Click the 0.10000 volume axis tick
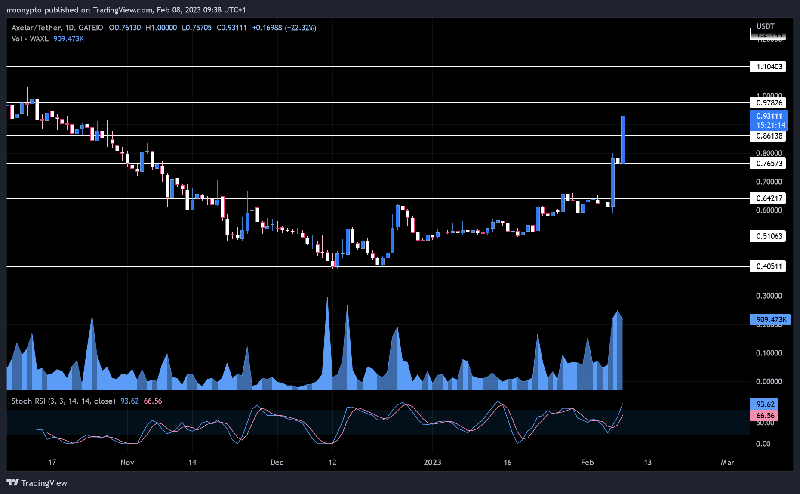The height and width of the screenshot is (494, 800). [x=769, y=353]
